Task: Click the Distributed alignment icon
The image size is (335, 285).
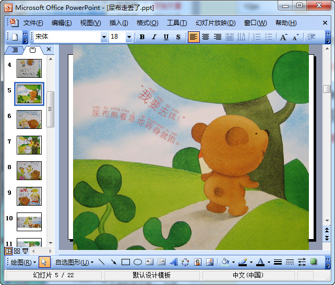Action: click(x=230, y=37)
